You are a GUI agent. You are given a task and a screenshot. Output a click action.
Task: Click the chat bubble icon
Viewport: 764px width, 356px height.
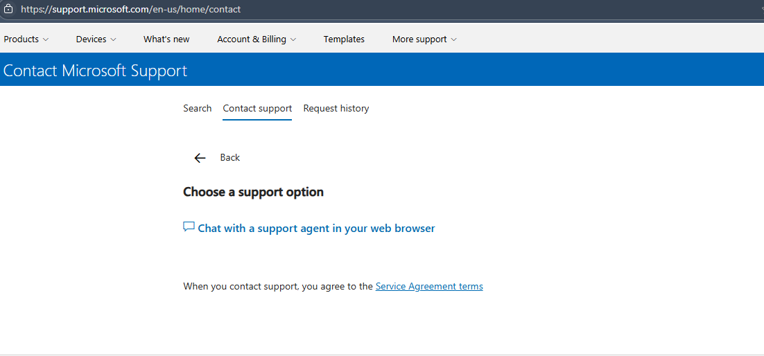point(189,227)
